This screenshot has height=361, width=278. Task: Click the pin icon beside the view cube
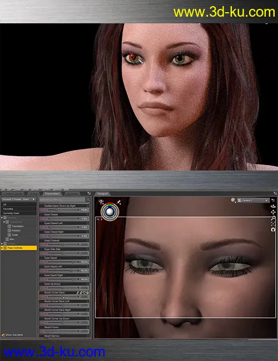pos(119,202)
